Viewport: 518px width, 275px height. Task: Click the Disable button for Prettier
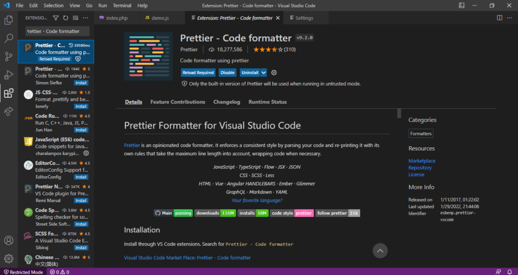pyautogui.click(x=228, y=72)
